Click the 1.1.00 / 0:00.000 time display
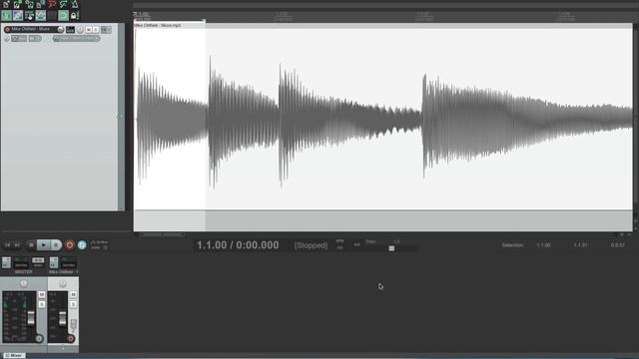 tap(238, 245)
